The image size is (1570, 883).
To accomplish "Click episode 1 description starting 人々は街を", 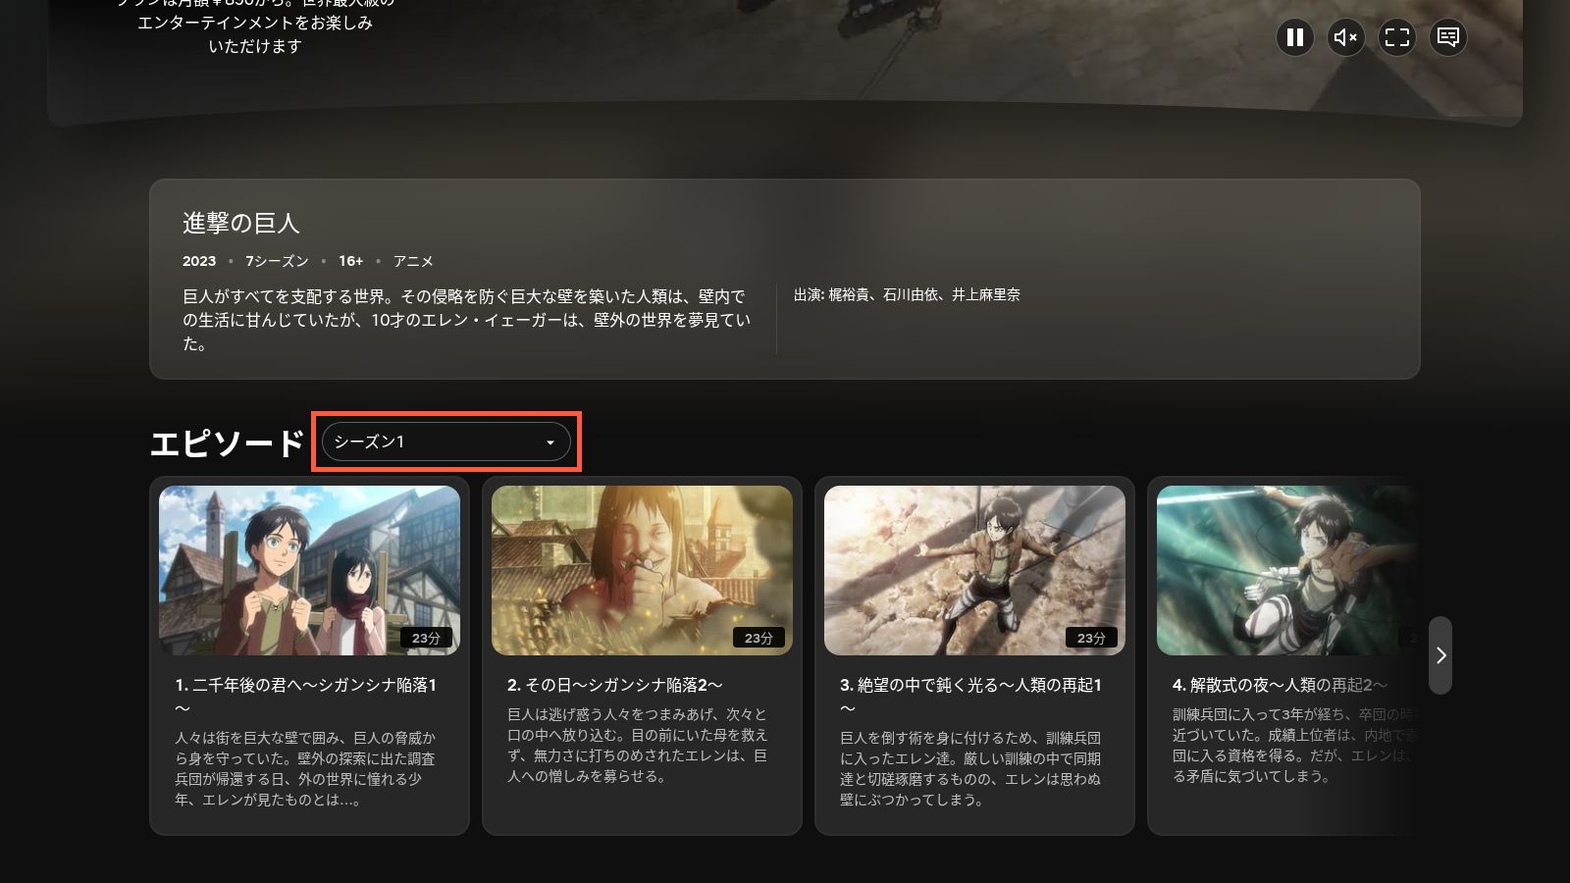I will tap(305, 769).
